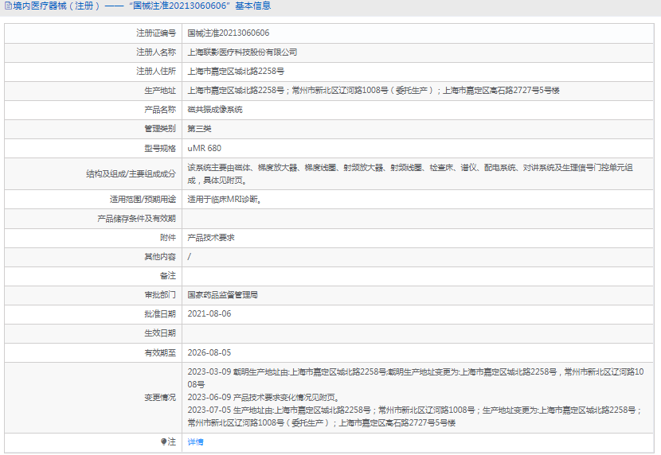Screen dimensions: 661x455
Task: Click the 型号规格 label
Action: coord(160,148)
